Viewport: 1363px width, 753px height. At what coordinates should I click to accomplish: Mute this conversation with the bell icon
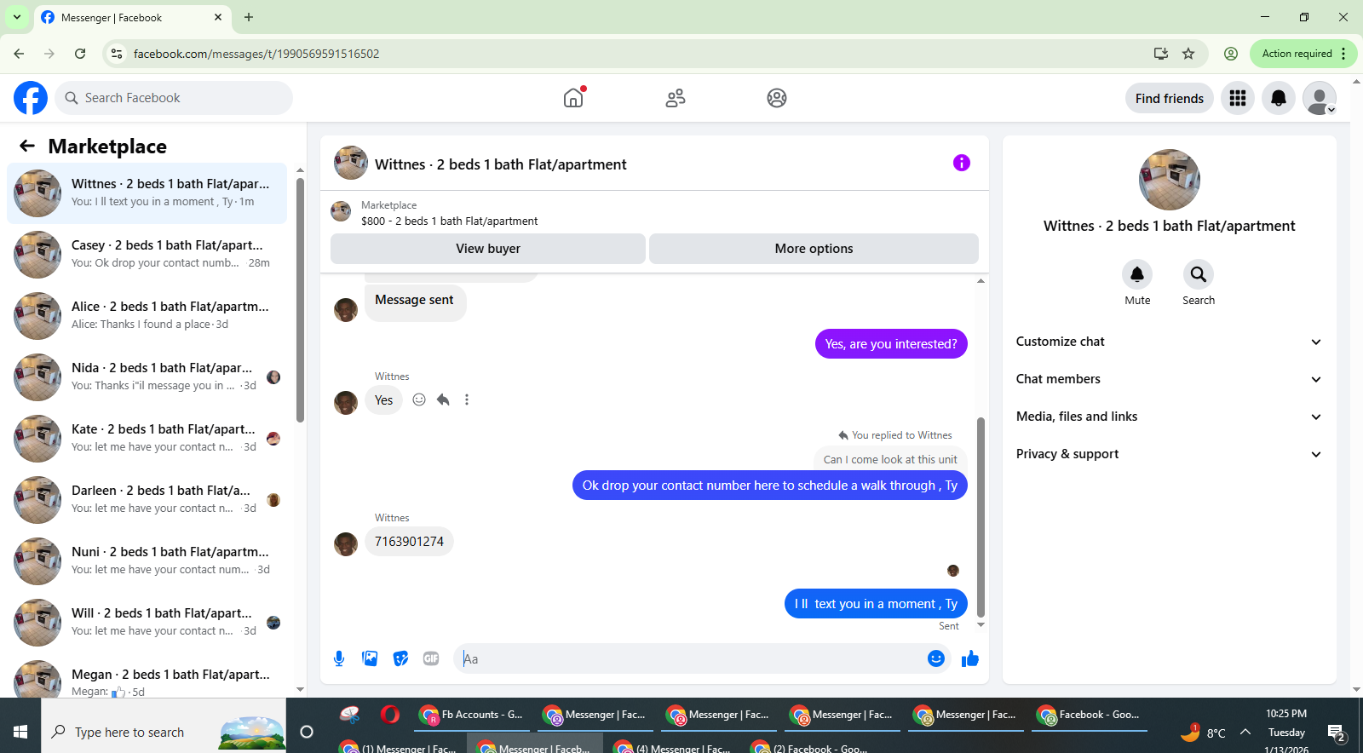[1137, 274]
